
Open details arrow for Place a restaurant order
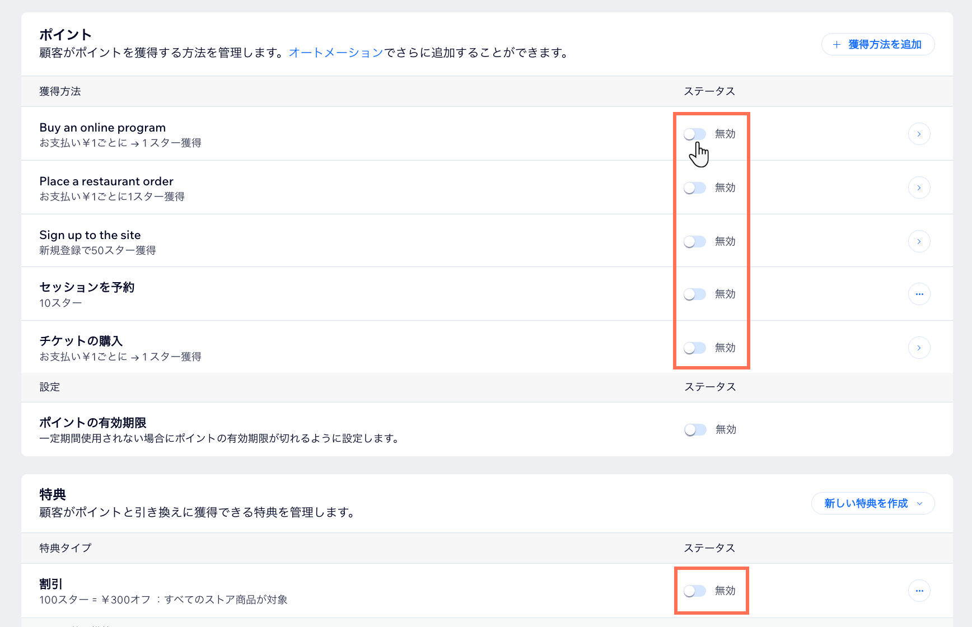point(919,188)
